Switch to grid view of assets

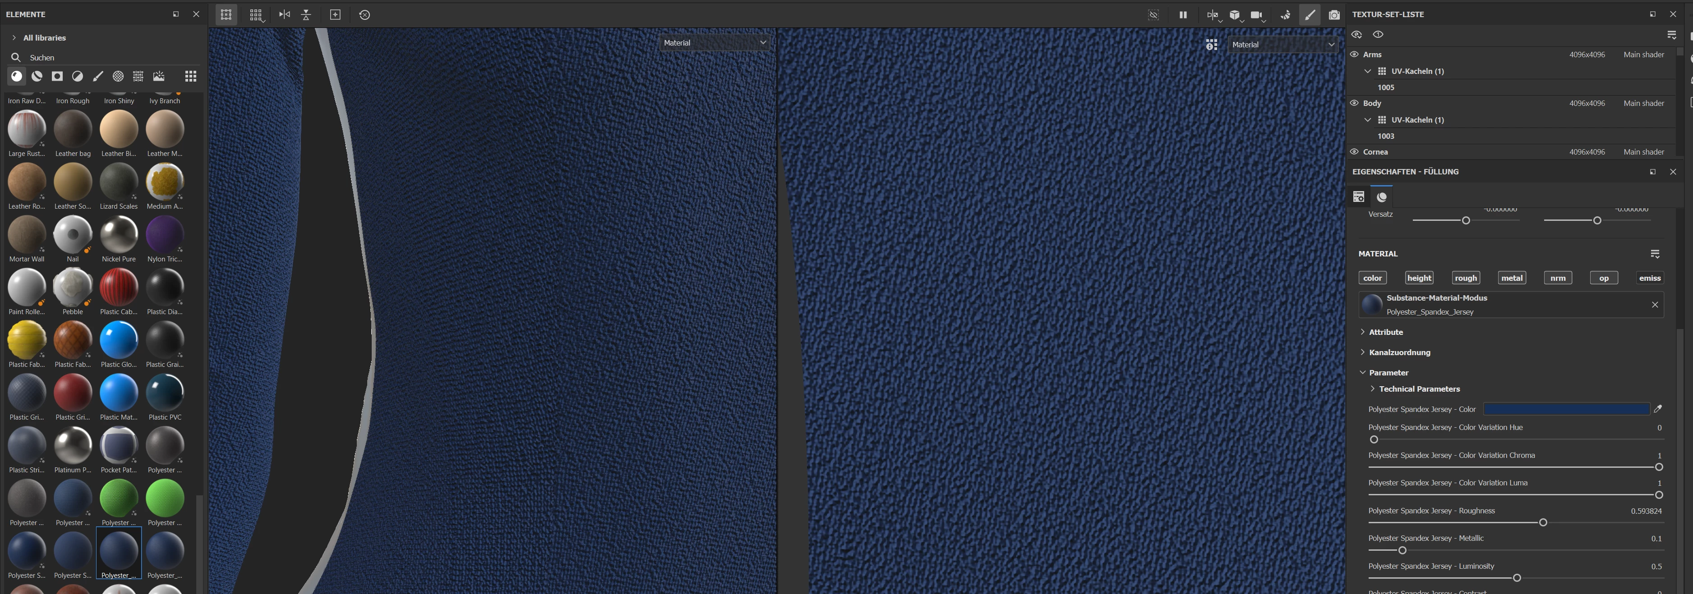pos(191,76)
